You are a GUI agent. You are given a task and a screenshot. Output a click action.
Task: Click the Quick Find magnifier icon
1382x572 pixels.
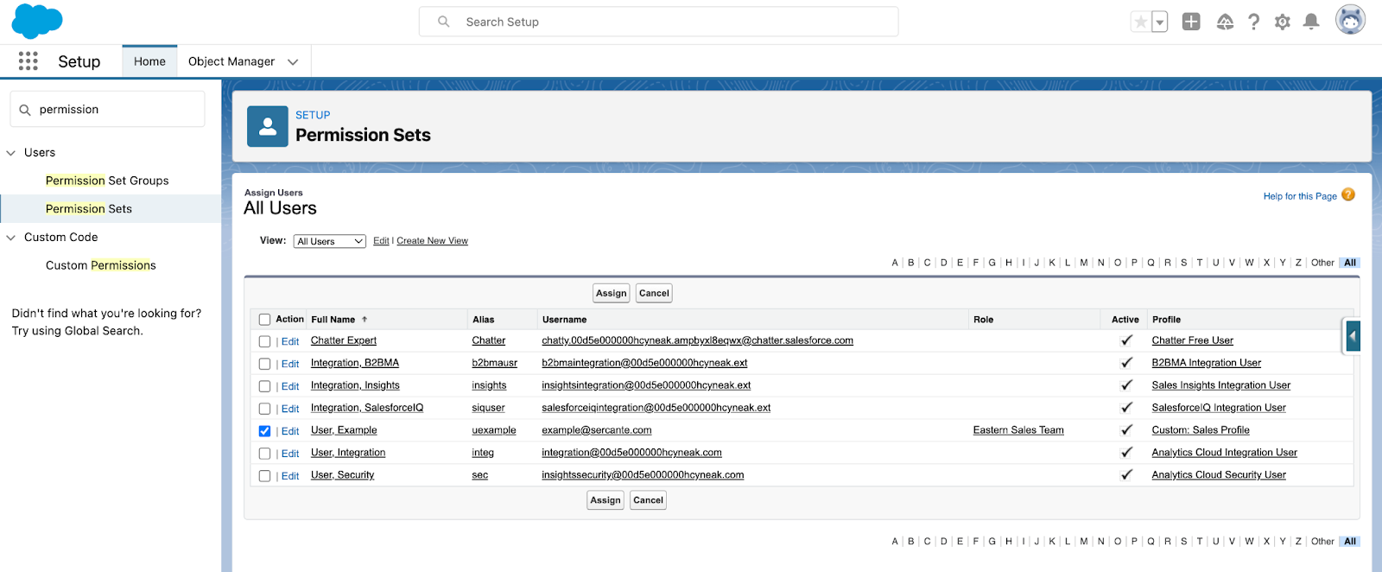25,110
